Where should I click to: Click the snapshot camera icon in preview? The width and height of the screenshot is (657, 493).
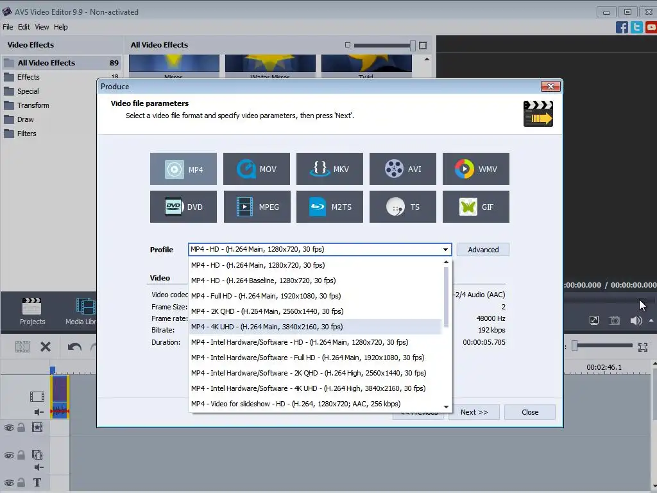pyautogui.click(x=614, y=321)
